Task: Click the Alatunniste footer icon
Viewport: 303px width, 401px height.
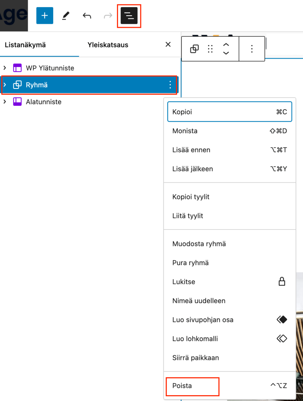Action: (17, 101)
